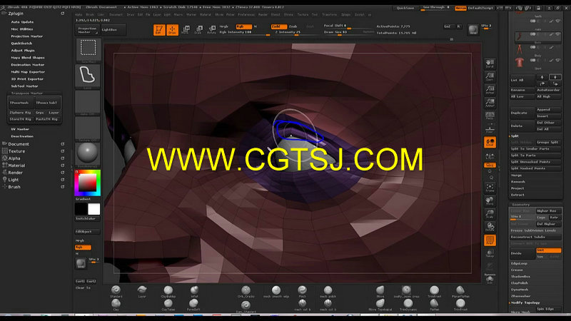The width and height of the screenshot is (571, 321).
Task: Select the Flatten brush at bottom shelf
Action: [x=434, y=305]
